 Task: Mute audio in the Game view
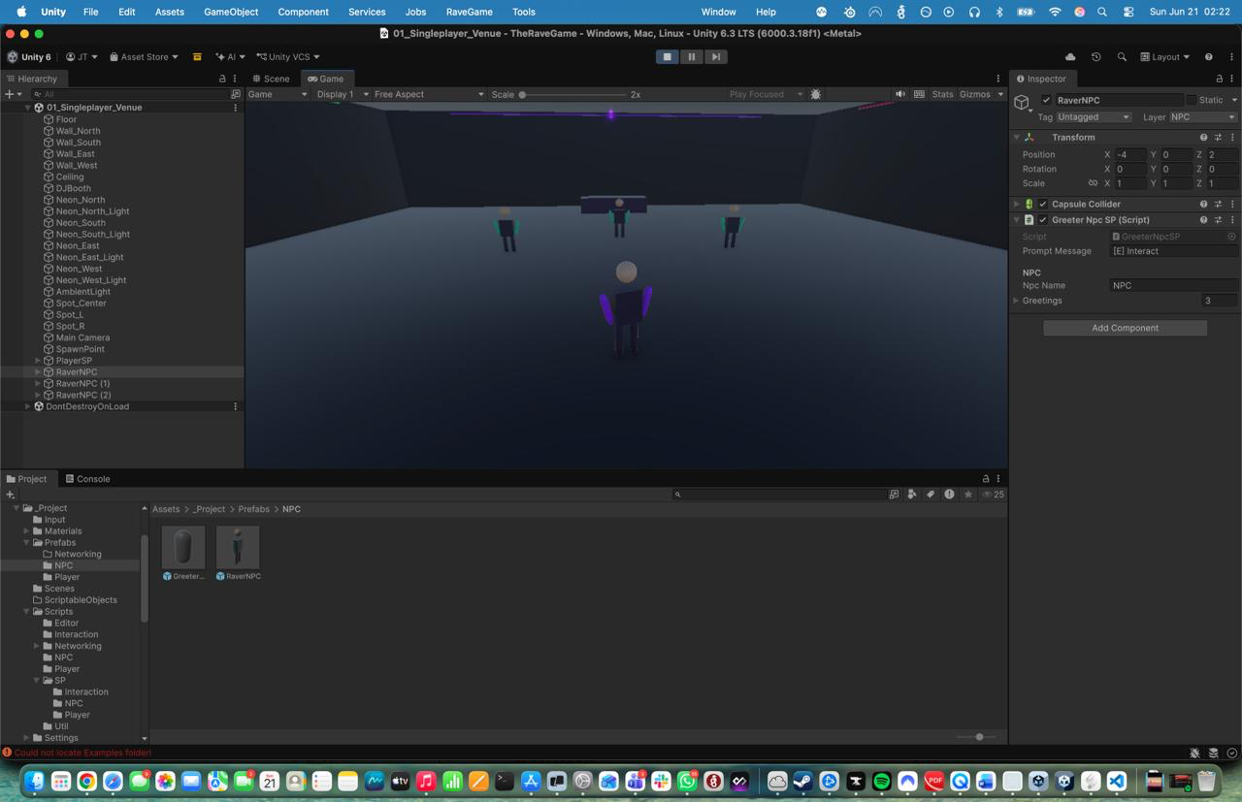pyautogui.click(x=900, y=94)
